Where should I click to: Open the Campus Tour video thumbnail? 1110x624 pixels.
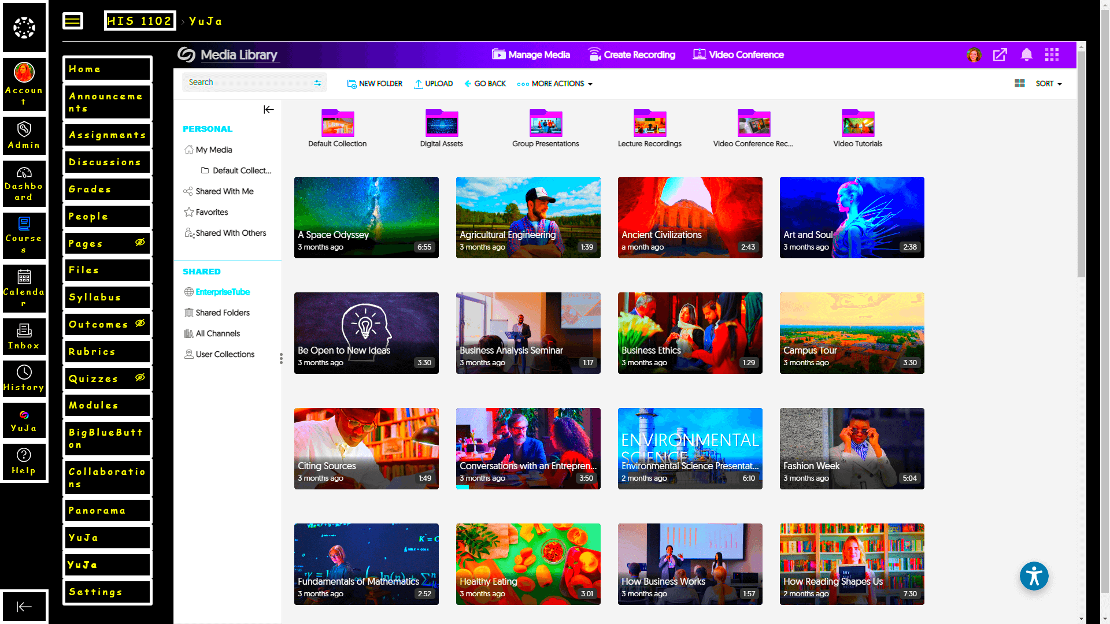[852, 333]
